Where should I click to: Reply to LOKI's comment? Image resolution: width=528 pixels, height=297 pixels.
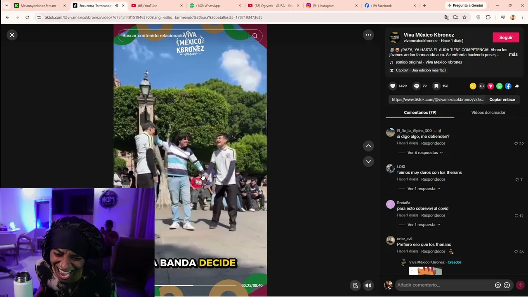click(x=433, y=179)
